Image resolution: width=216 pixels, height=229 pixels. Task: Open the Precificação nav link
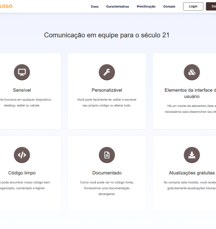146,6
